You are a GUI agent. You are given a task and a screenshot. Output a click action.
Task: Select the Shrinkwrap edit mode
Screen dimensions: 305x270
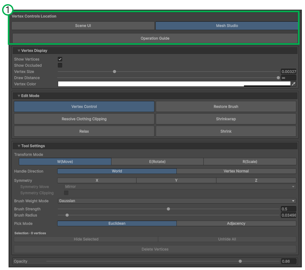[226, 119]
